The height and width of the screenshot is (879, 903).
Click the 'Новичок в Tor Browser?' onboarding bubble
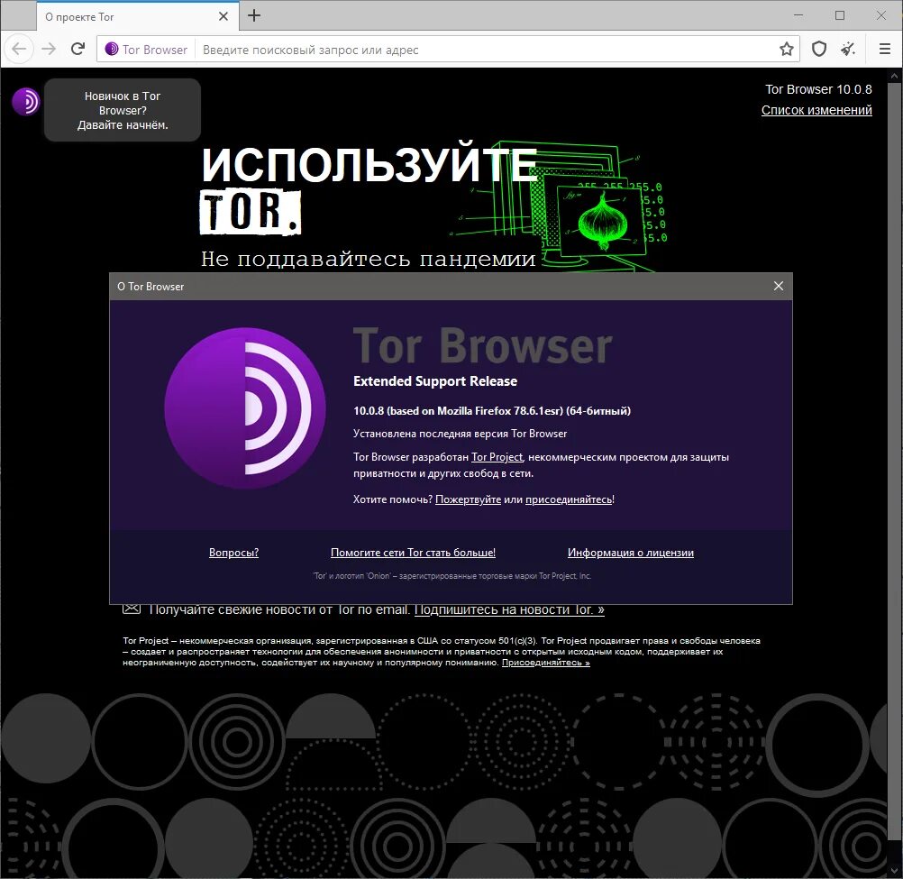[123, 110]
